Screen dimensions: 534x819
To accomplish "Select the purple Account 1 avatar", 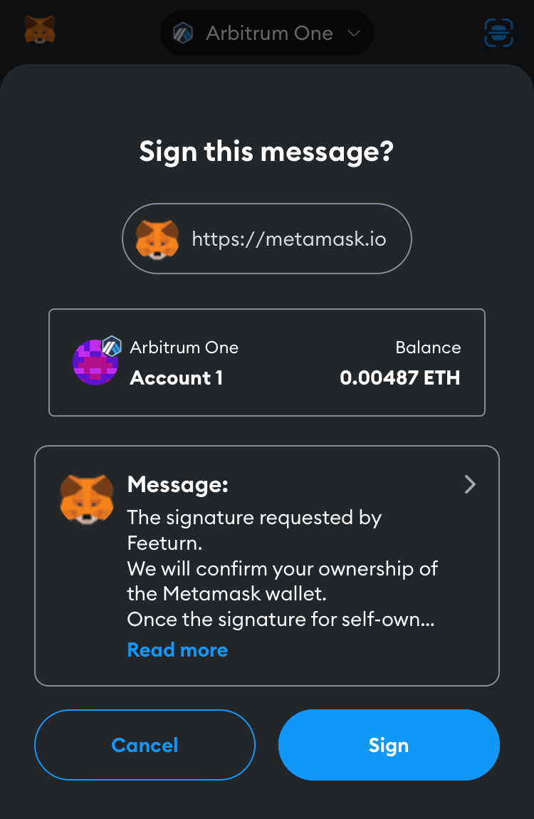I will click(95, 363).
